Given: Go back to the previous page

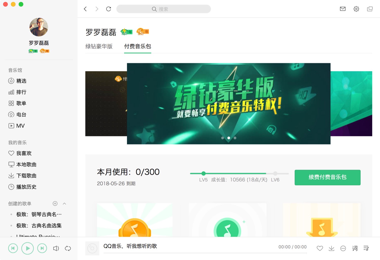Looking at the screenshot, I should point(85,9).
